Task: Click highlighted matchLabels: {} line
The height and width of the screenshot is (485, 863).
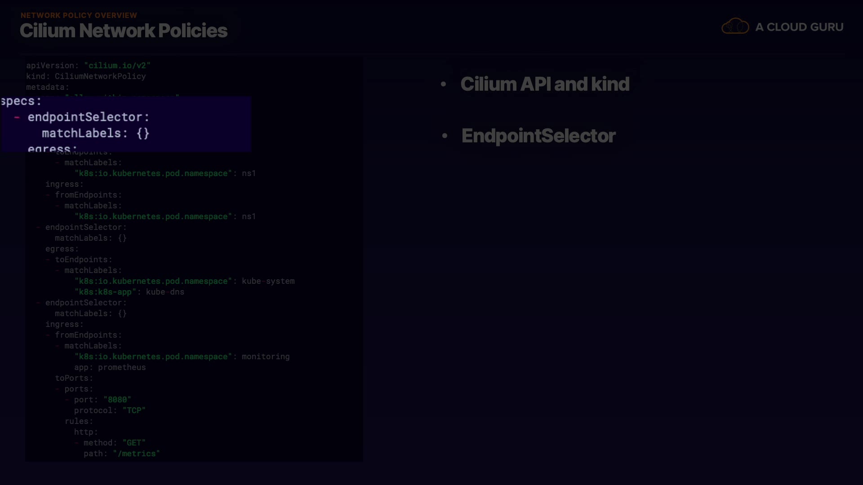Action: tap(95, 133)
